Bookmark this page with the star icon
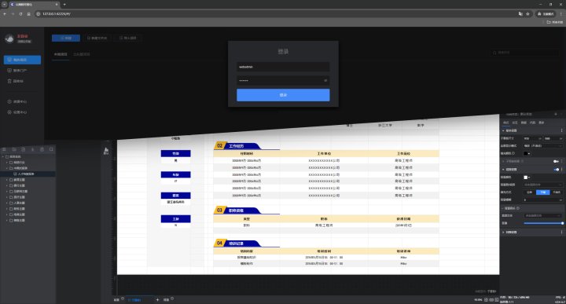The image size is (566, 304). point(527,13)
